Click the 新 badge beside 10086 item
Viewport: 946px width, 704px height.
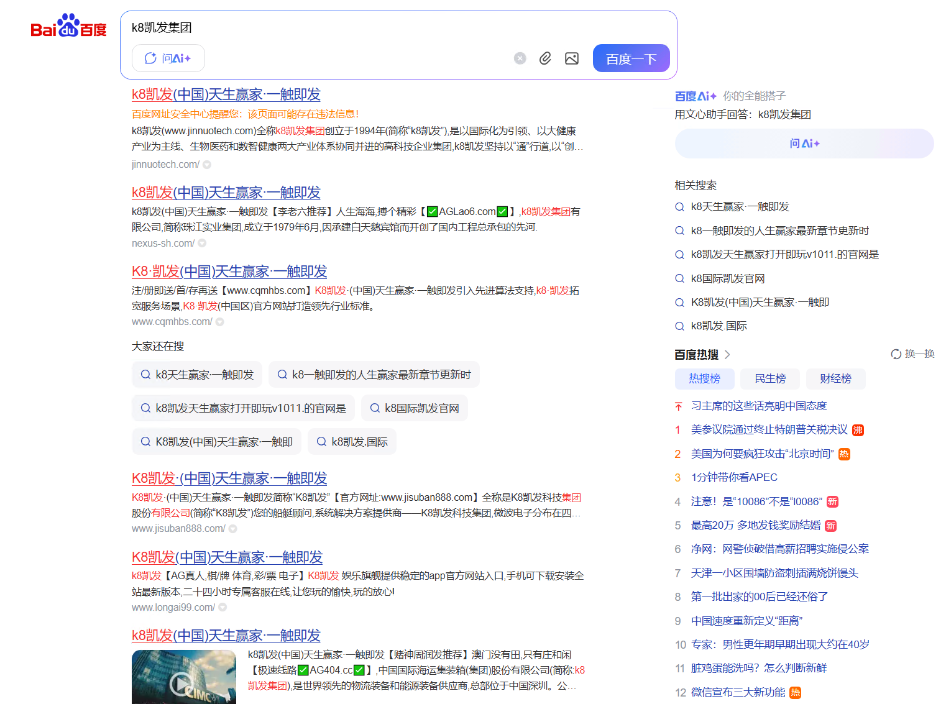832,502
